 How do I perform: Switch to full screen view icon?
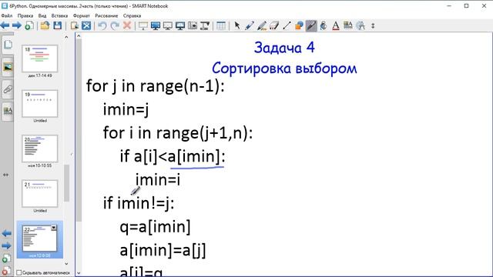(156, 25)
